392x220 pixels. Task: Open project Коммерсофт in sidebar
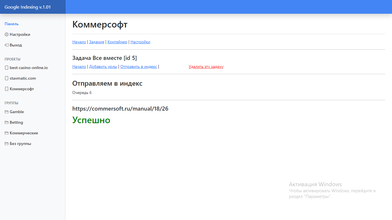[22, 89]
